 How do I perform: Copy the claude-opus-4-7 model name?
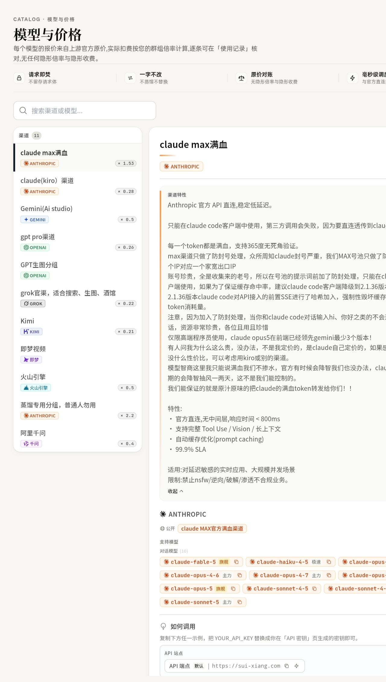click(x=329, y=575)
